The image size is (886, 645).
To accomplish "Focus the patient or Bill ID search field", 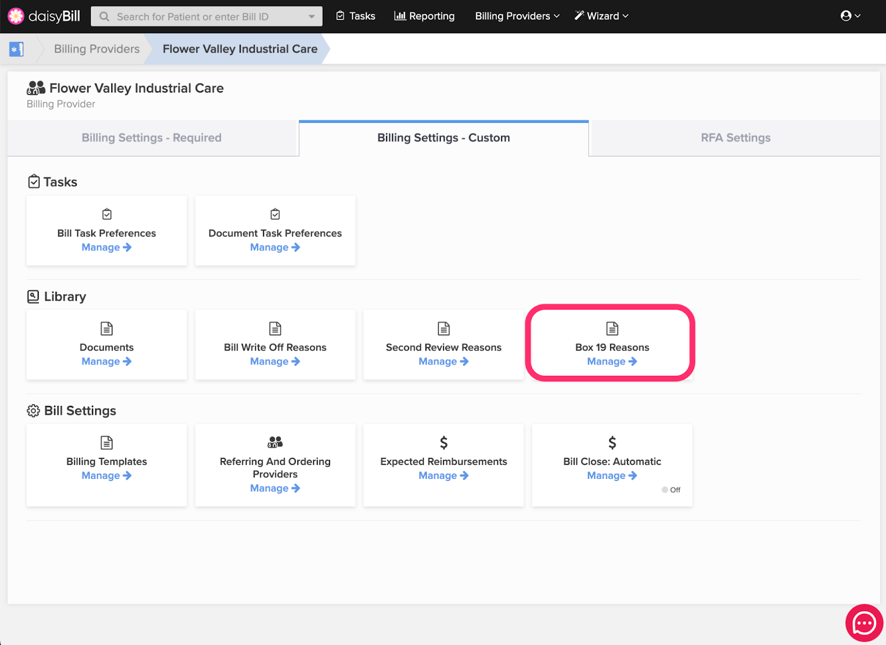I will 206,17.
